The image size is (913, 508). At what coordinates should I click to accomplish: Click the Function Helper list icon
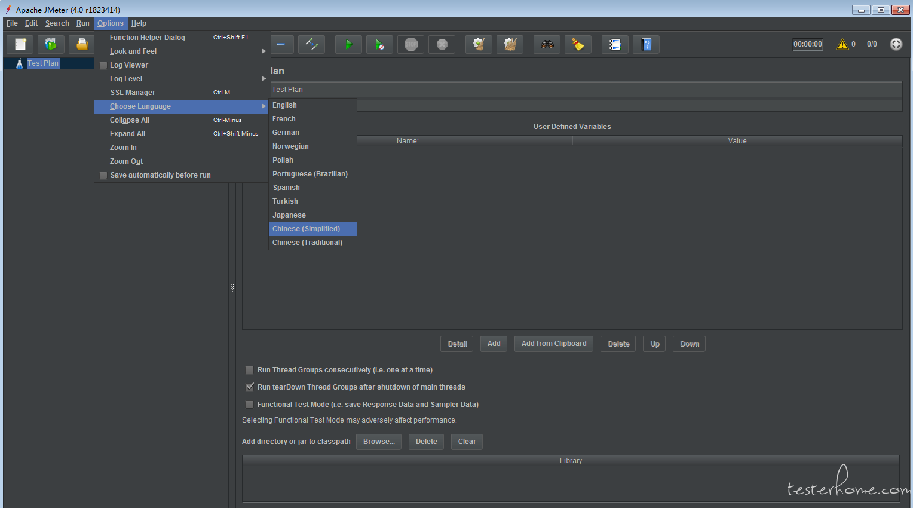coord(615,44)
